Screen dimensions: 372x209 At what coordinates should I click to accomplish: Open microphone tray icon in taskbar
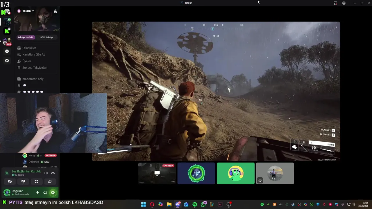[x=343, y=204]
